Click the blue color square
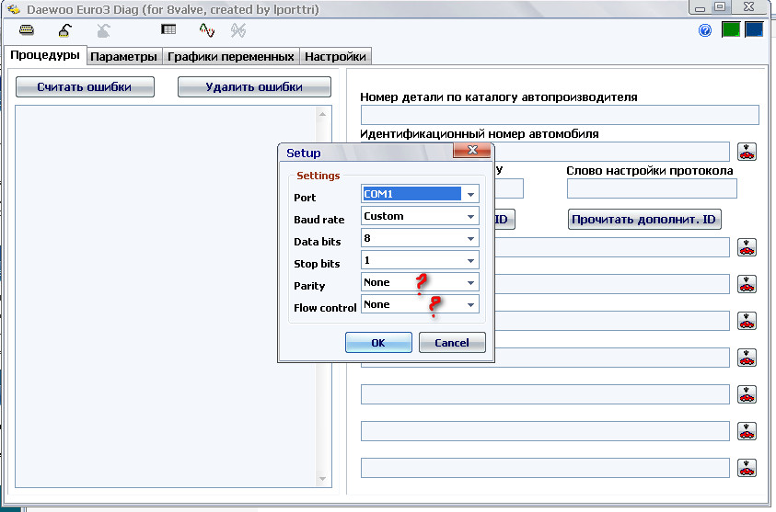Screen dimensions: 776x512 [754, 29]
